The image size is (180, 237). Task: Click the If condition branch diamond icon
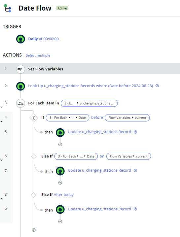[34, 118]
